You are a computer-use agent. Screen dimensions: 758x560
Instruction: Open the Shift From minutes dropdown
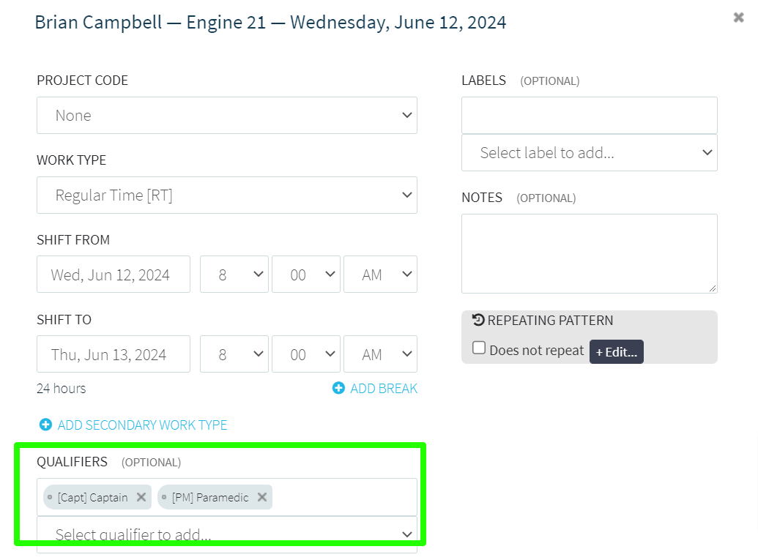point(306,275)
